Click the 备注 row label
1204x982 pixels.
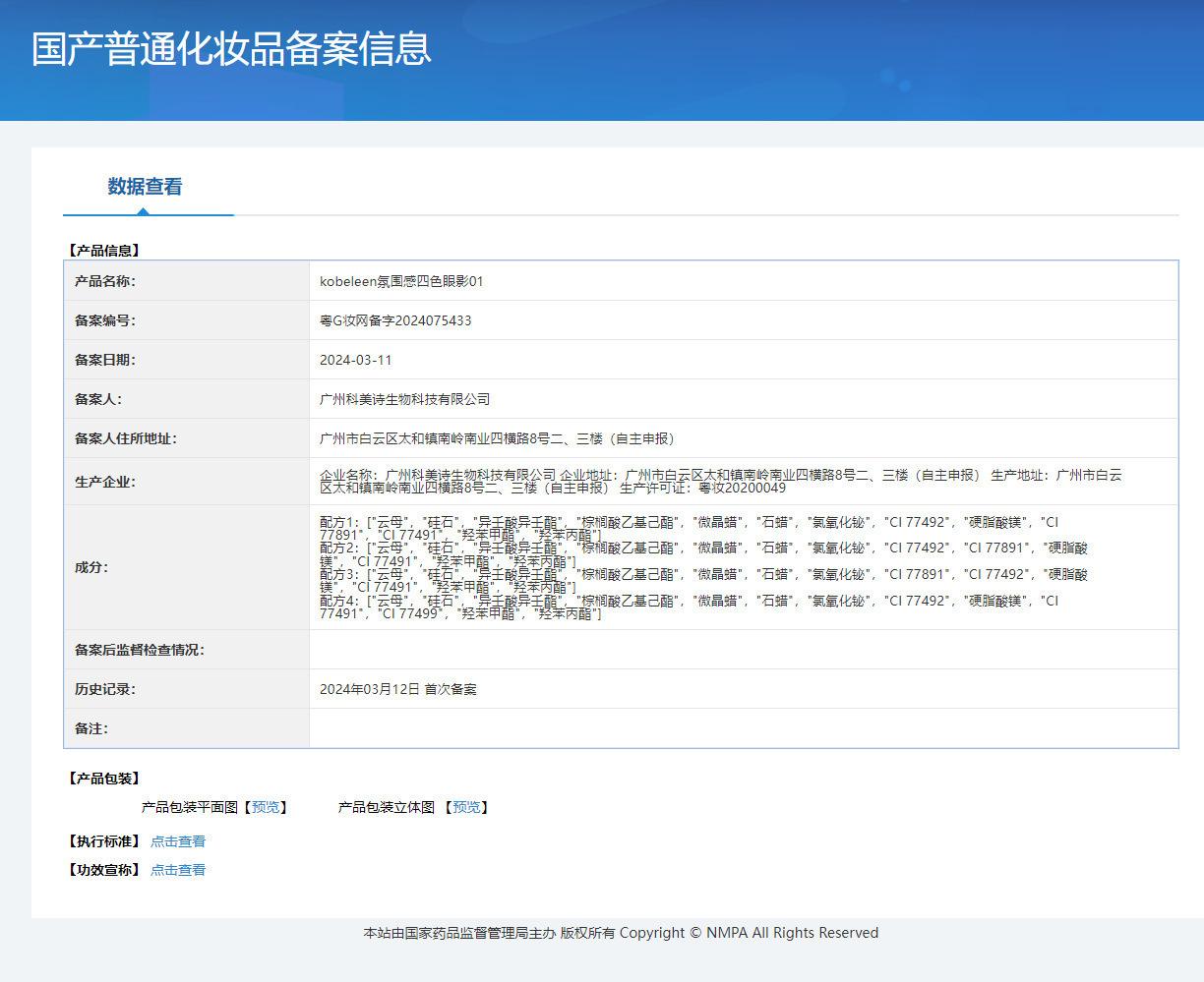[91, 728]
